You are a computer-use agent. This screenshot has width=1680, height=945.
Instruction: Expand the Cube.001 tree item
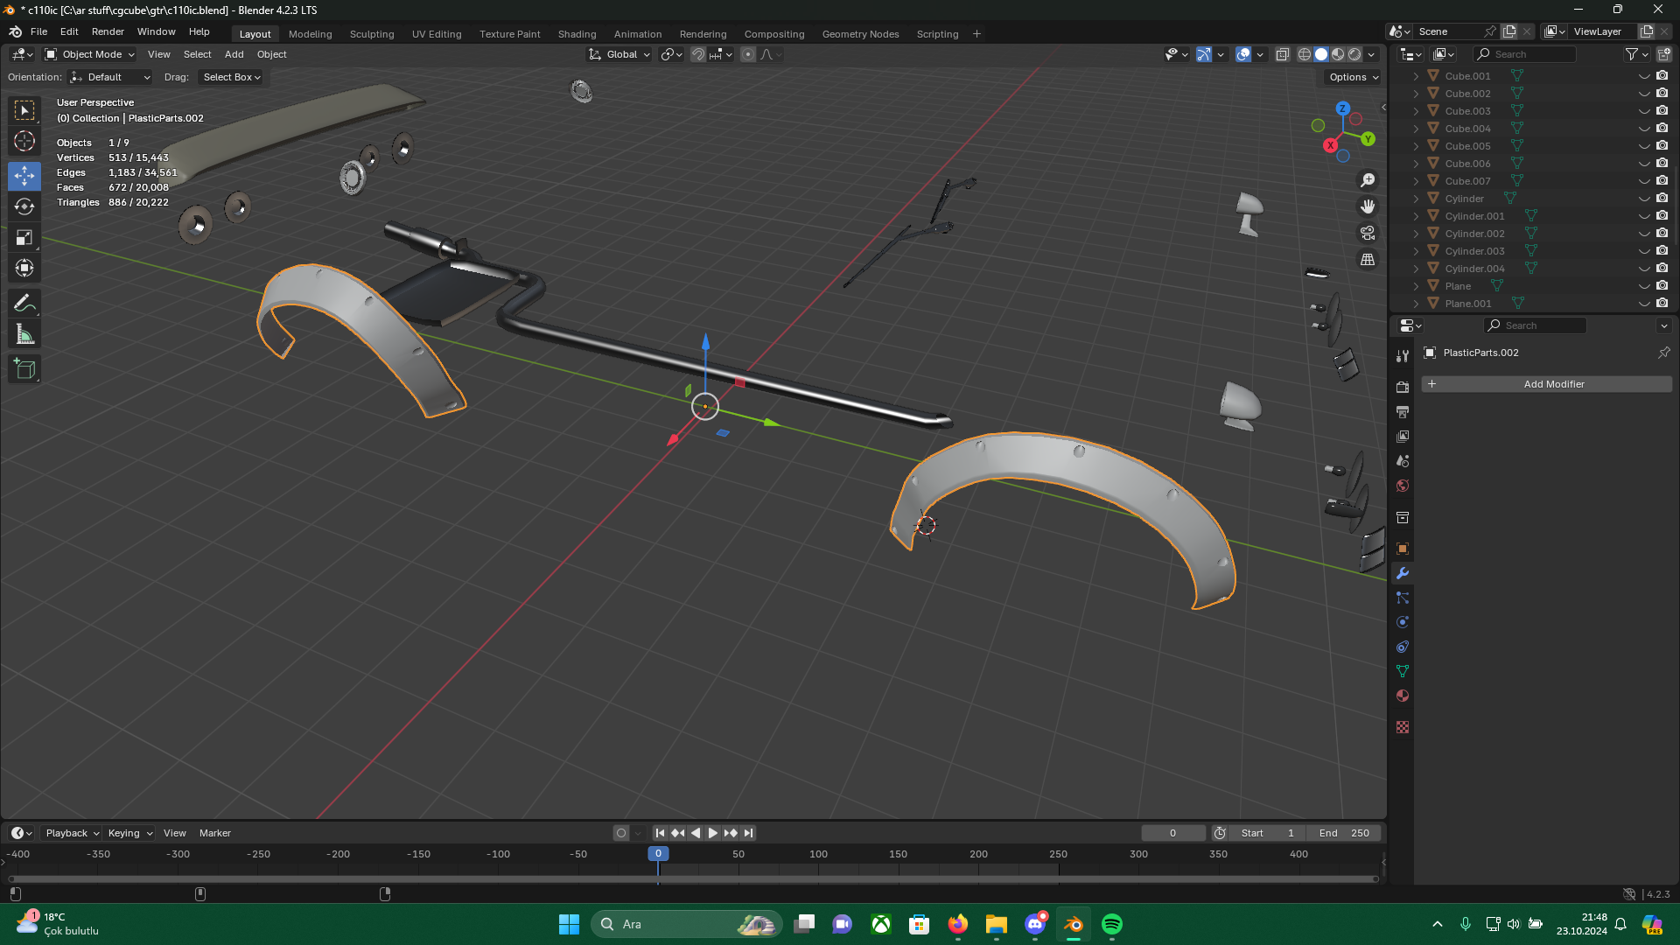click(1416, 76)
